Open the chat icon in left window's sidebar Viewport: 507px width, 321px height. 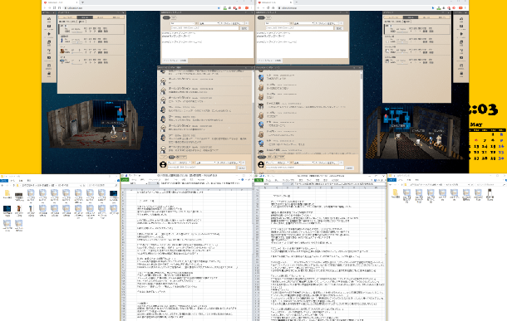tap(49, 27)
